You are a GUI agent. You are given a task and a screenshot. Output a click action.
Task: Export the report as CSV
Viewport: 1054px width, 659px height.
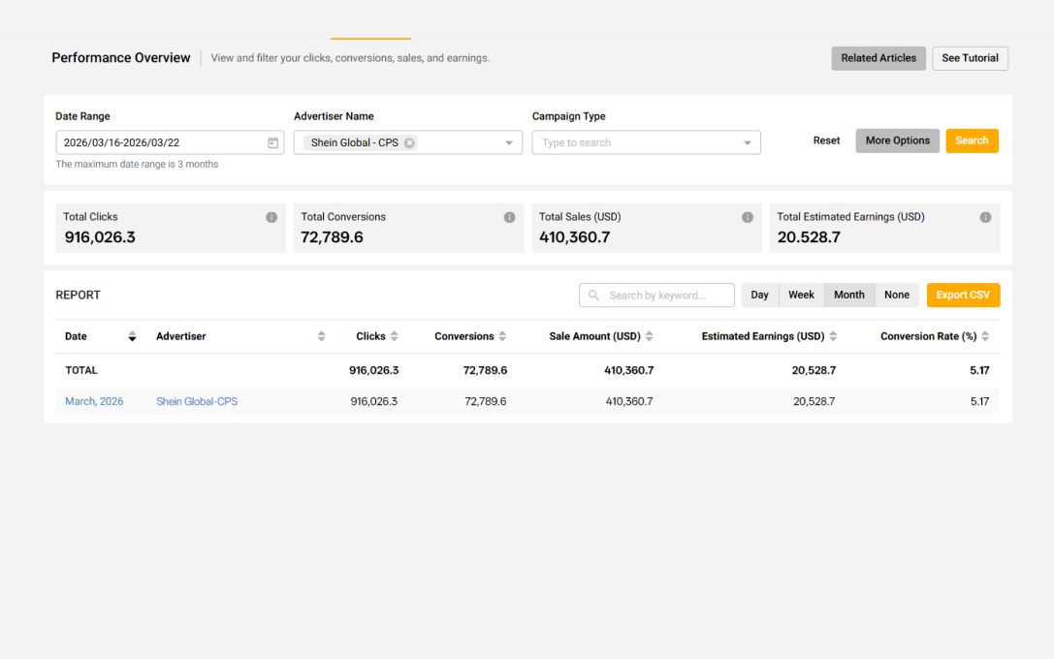[x=963, y=295]
